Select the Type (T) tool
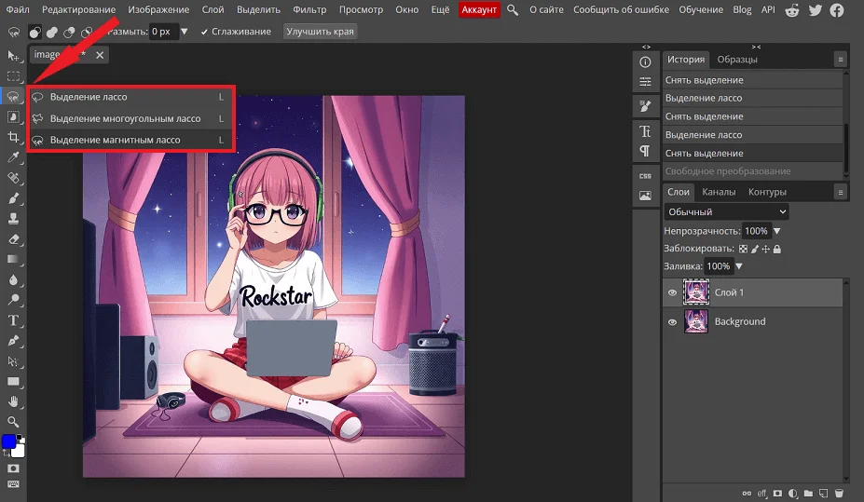 coord(13,320)
